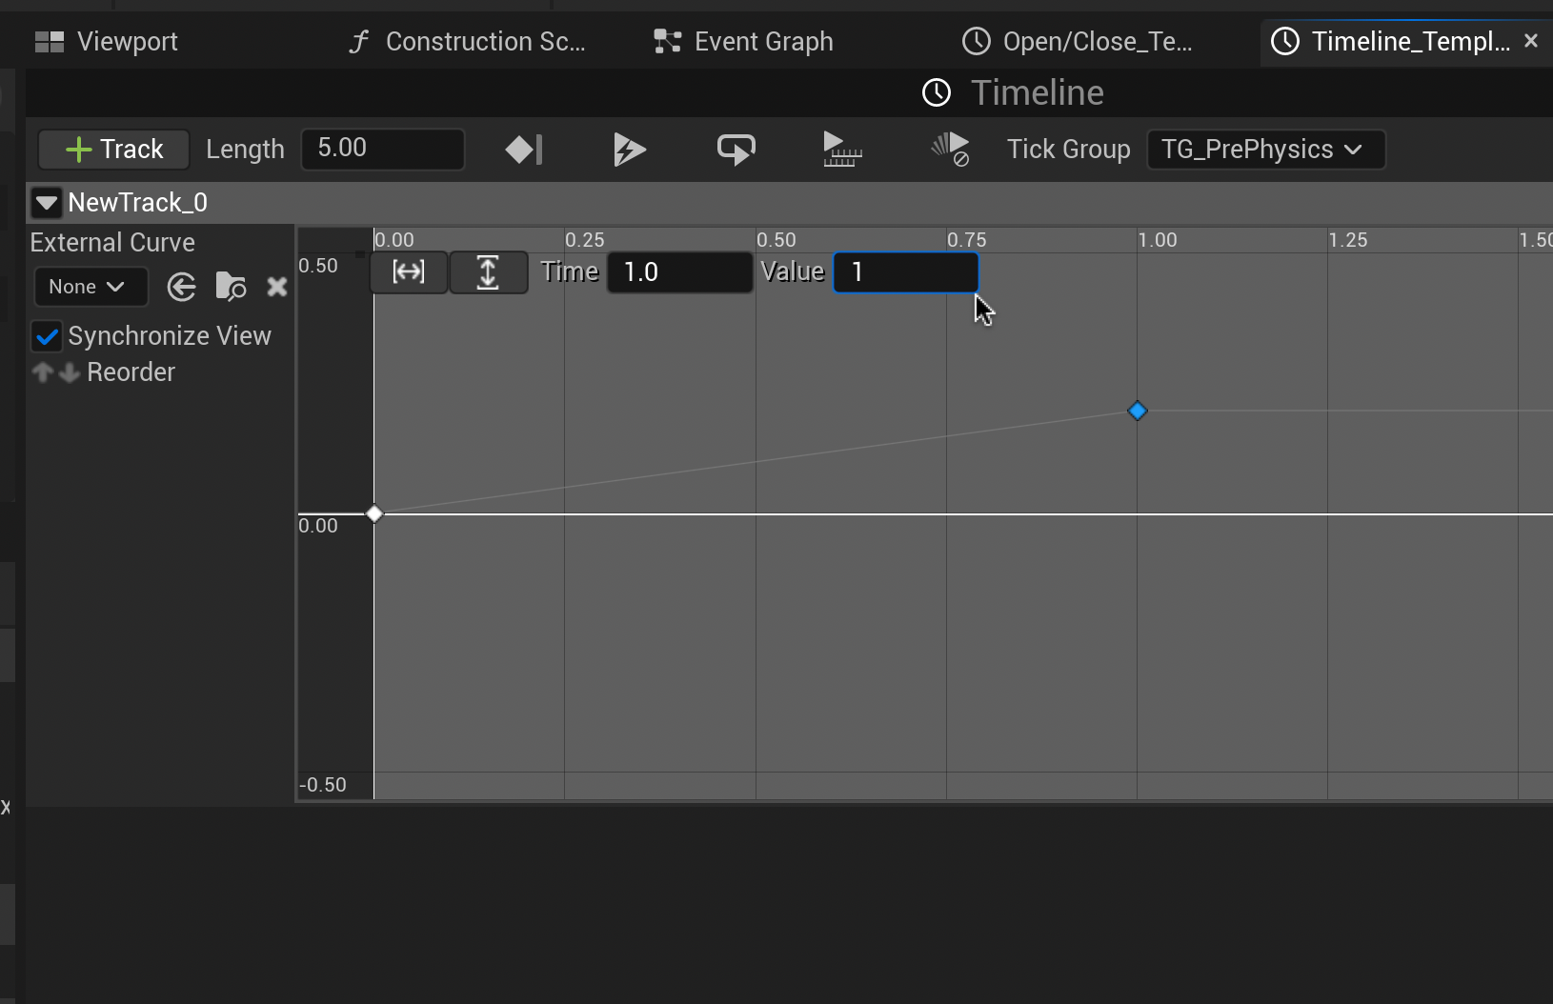Click the Construction Script tab

(x=467, y=42)
